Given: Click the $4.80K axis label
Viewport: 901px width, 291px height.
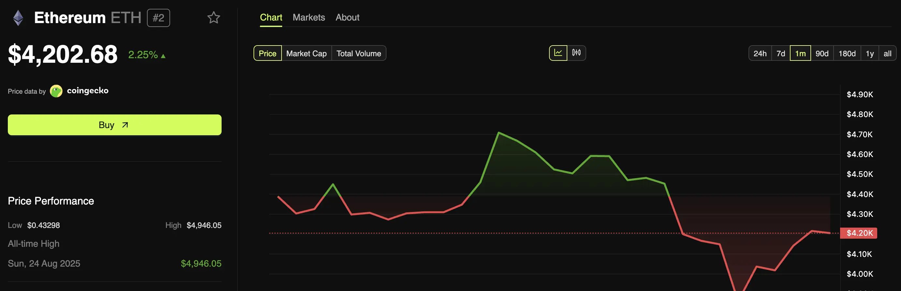Looking at the screenshot, I should pyautogui.click(x=860, y=114).
